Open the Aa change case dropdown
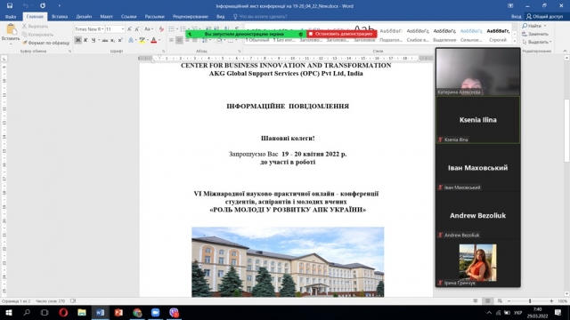Screen dimensions: 570x320 click(149, 29)
